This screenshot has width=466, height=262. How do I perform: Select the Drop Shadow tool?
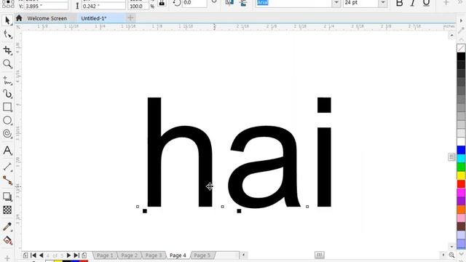(7, 196)
